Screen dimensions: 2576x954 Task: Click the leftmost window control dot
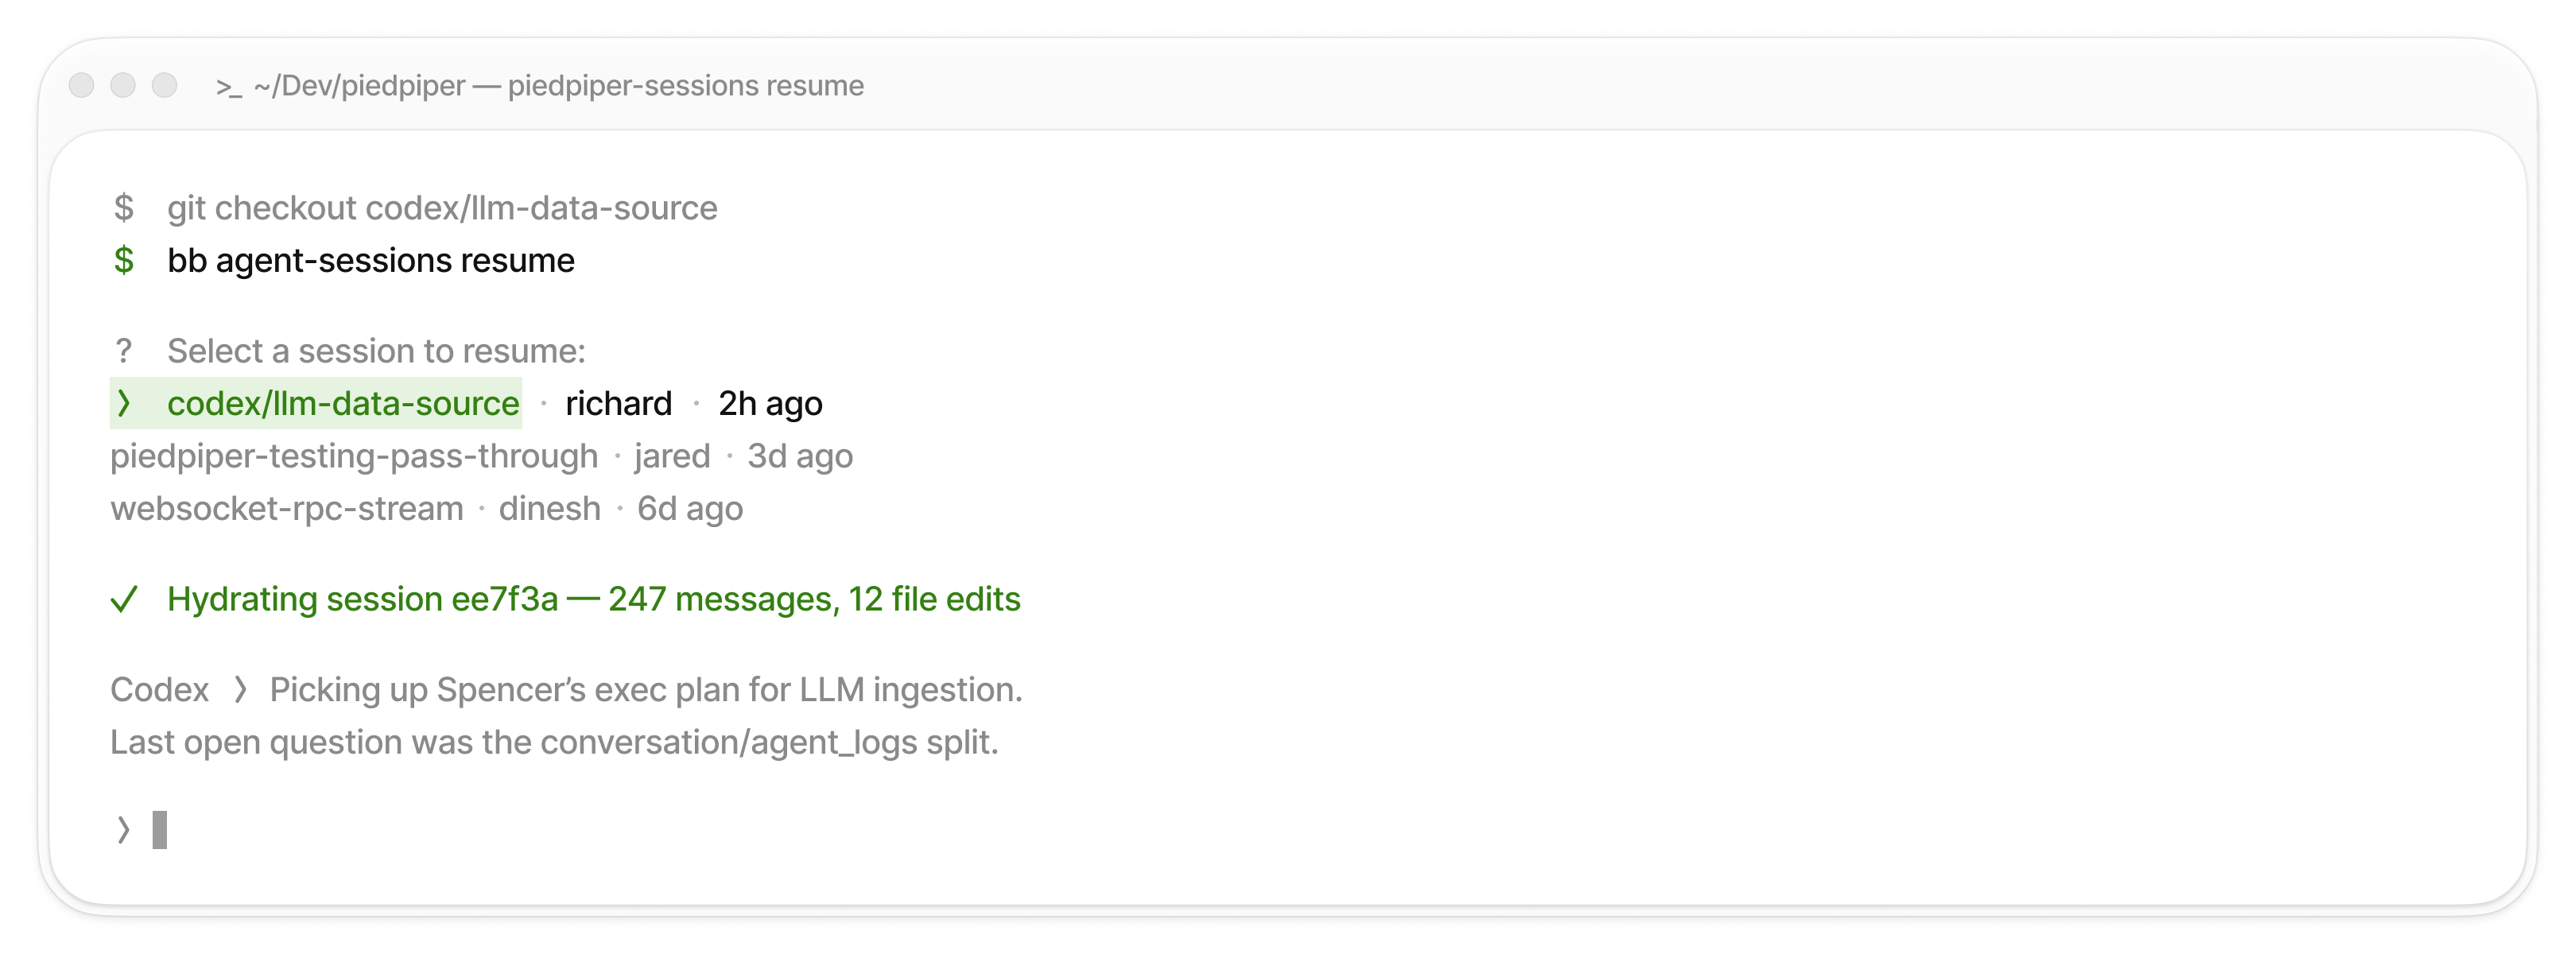(x=82, y=86)
